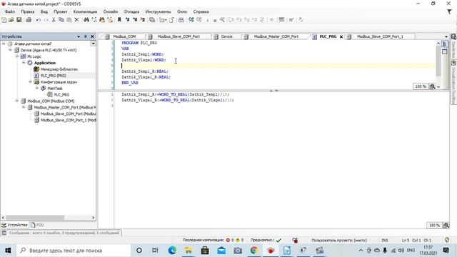Open the editor tab list dropdown

click(x=446, y=36)
